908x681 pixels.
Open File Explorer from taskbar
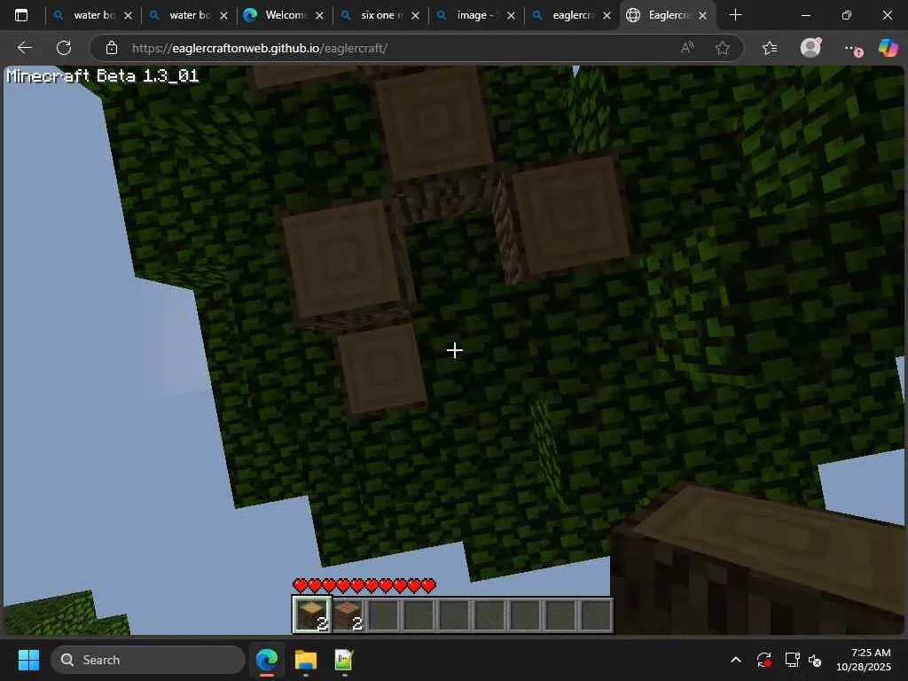coord(306,660)
